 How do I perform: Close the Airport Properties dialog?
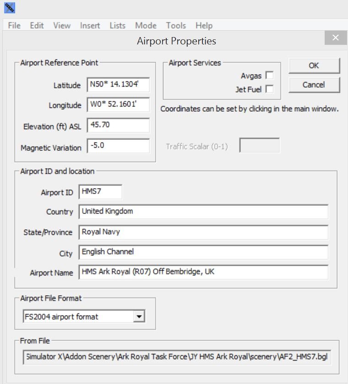335,38
